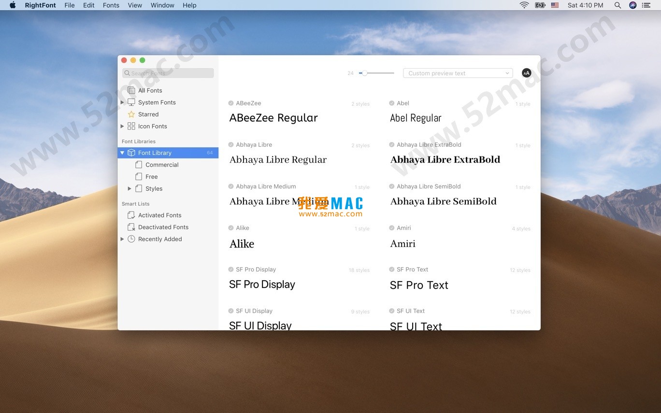Click the Activated Fonts smart list icon
661x413 pixels.
[x=131, y=215]
